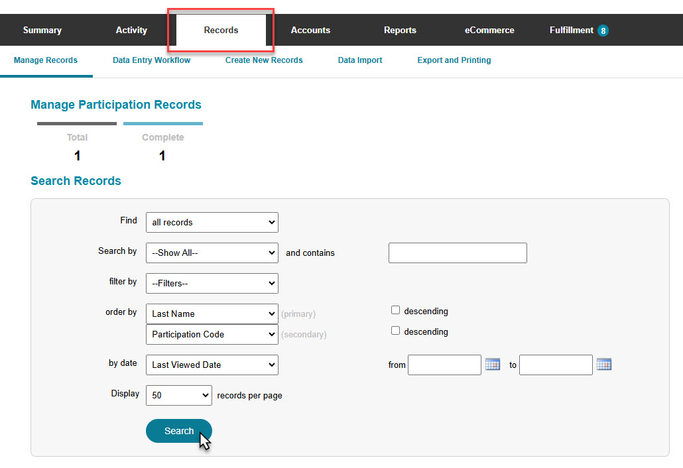This screenshot has height=468, width=683.
Task: Go to the Accounts tab
Action: point(310,30)
